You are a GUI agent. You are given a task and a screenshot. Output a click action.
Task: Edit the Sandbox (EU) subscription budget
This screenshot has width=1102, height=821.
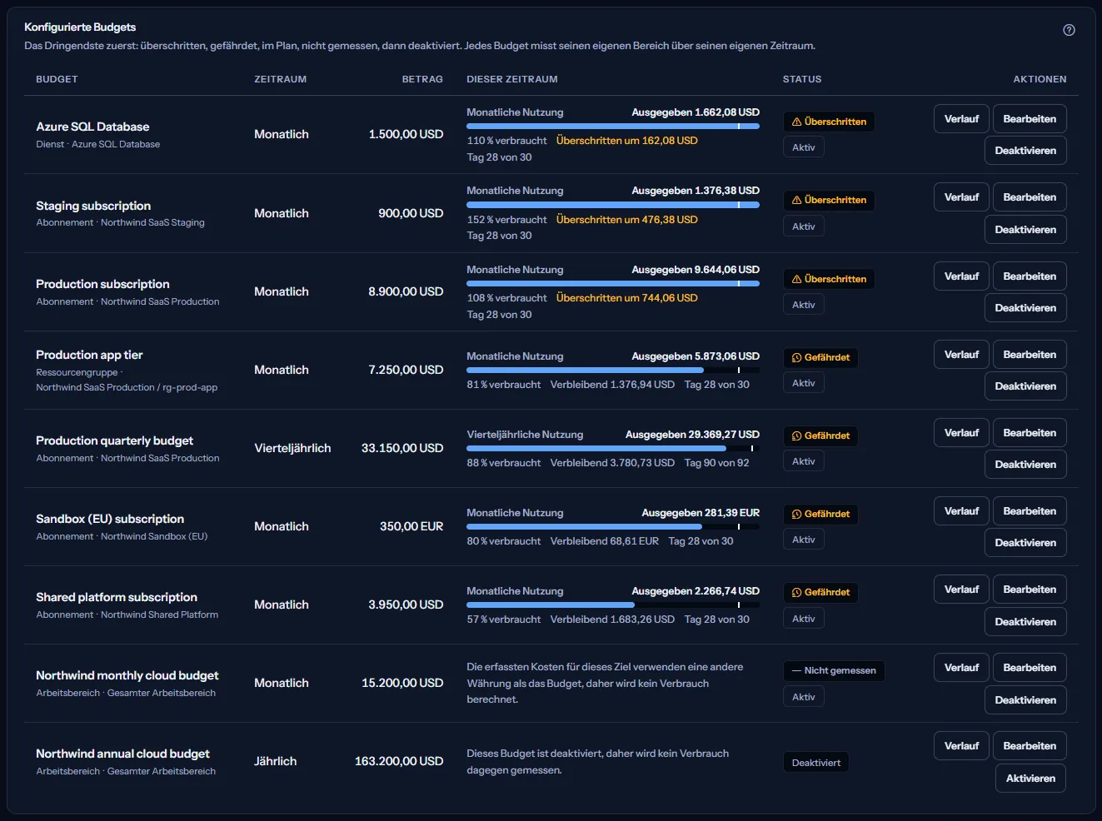pos(1030,511)
